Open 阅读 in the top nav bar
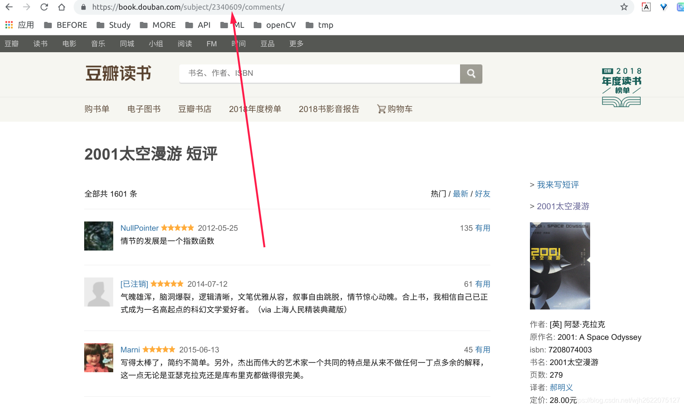Image resolution: width=684 pixels, height=408 pixels. (x=185, y=44)
